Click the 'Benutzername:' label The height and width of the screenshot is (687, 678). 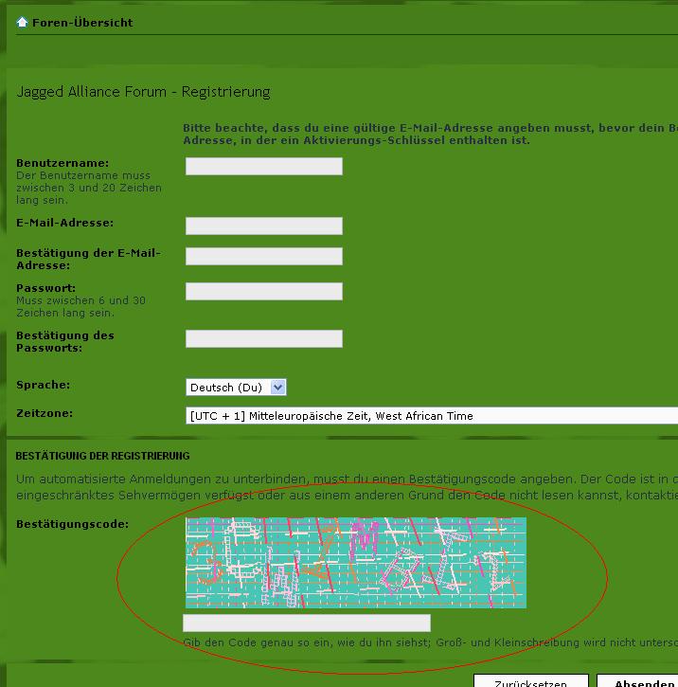[62, 163]
